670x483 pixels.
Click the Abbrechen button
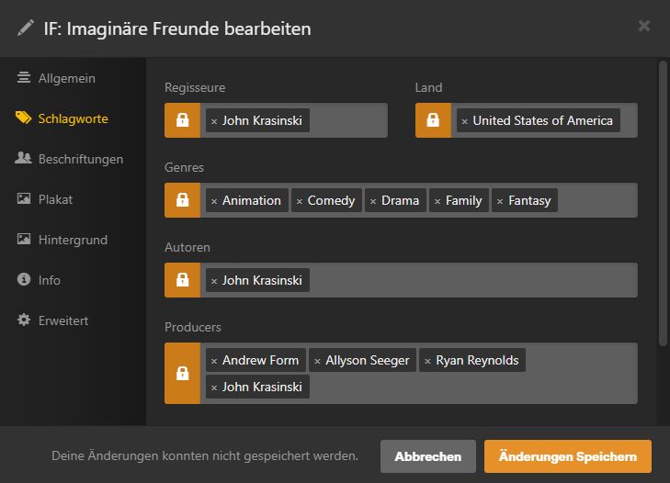427,456
